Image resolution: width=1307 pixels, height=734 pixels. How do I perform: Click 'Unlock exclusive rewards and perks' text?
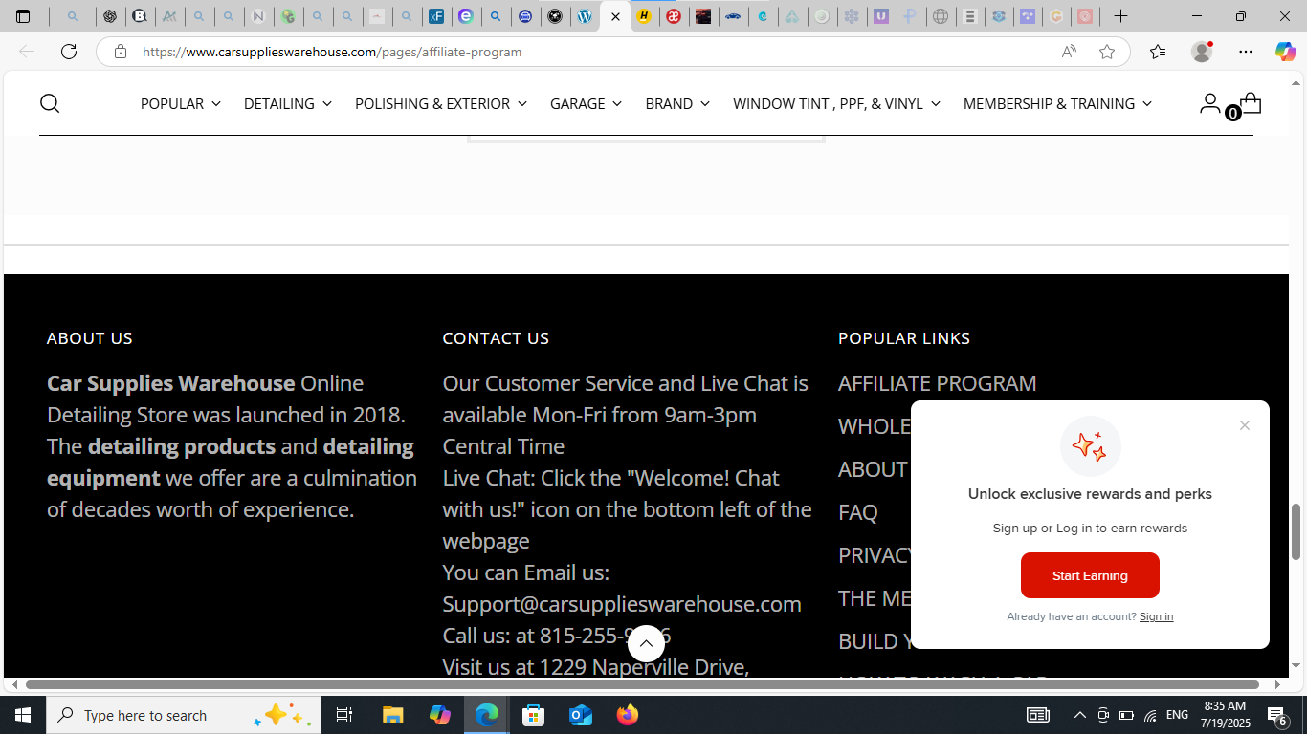click(1090, 494)
